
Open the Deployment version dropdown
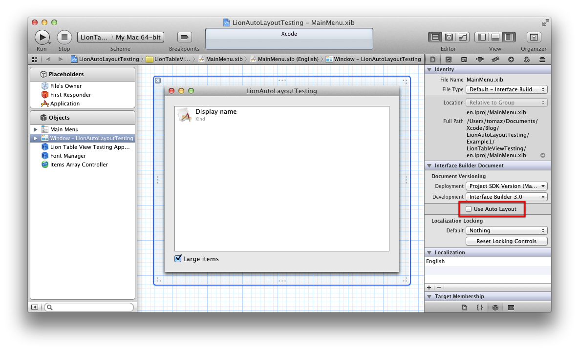click(x=506, y=186)
